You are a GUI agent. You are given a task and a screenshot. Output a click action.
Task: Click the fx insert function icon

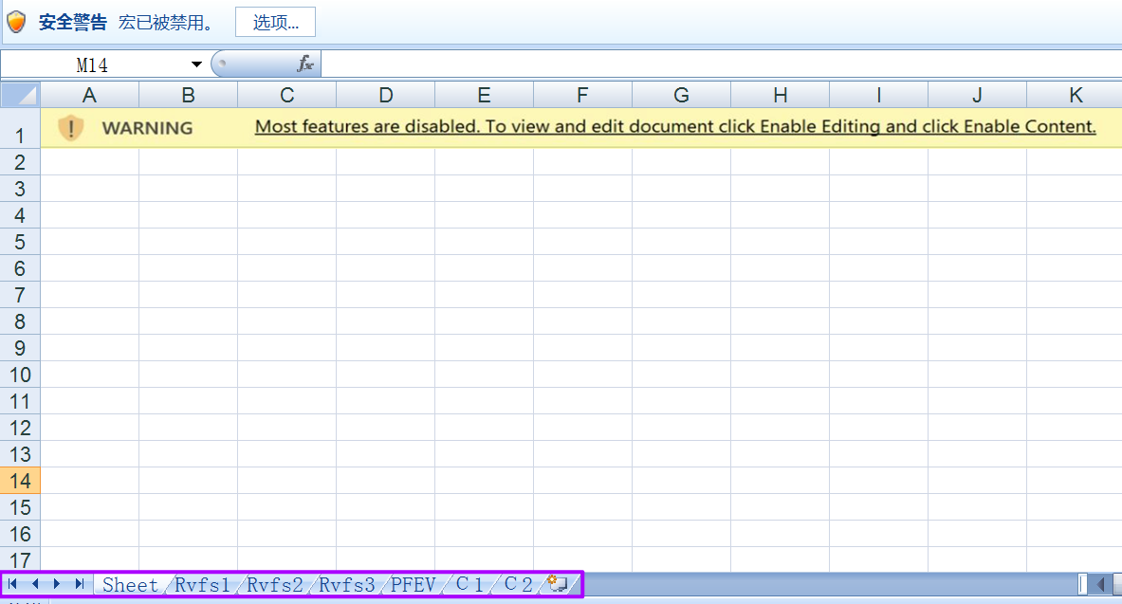click(305, 64)
